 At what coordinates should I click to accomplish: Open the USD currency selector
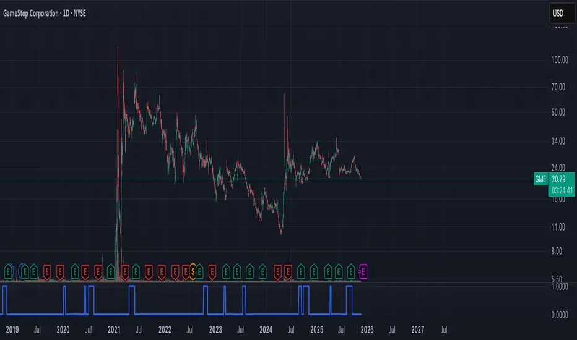click(562, 13)
